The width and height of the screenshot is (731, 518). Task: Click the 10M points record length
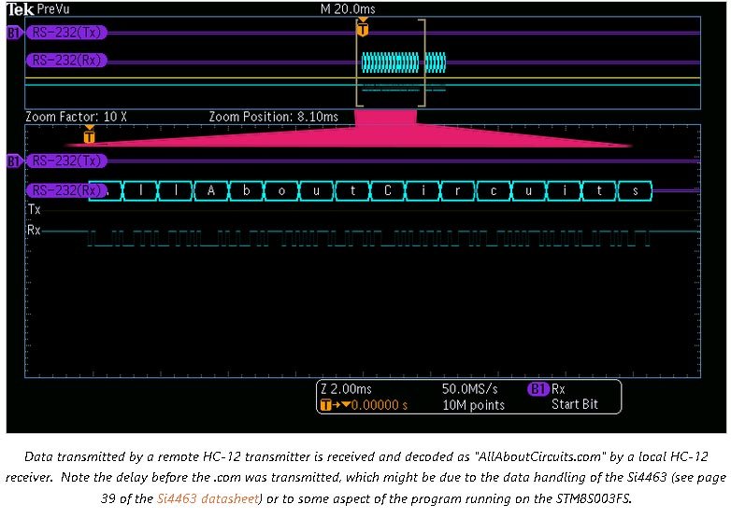(474, 405)
